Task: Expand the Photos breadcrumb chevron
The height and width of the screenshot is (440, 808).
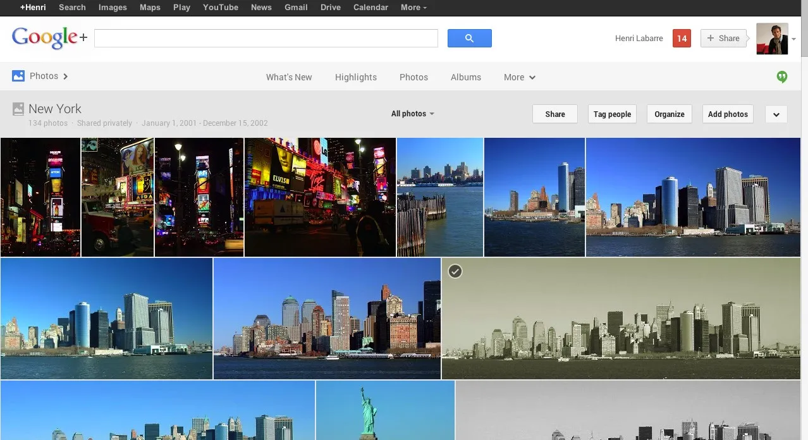Action: click(x=65, y=76)
